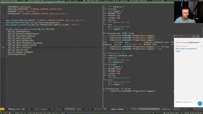The height and width of the screenshot is (114, 203).
Task: Click the 'tree' command typed in terminal prompt
Action: tap(159, 49)
